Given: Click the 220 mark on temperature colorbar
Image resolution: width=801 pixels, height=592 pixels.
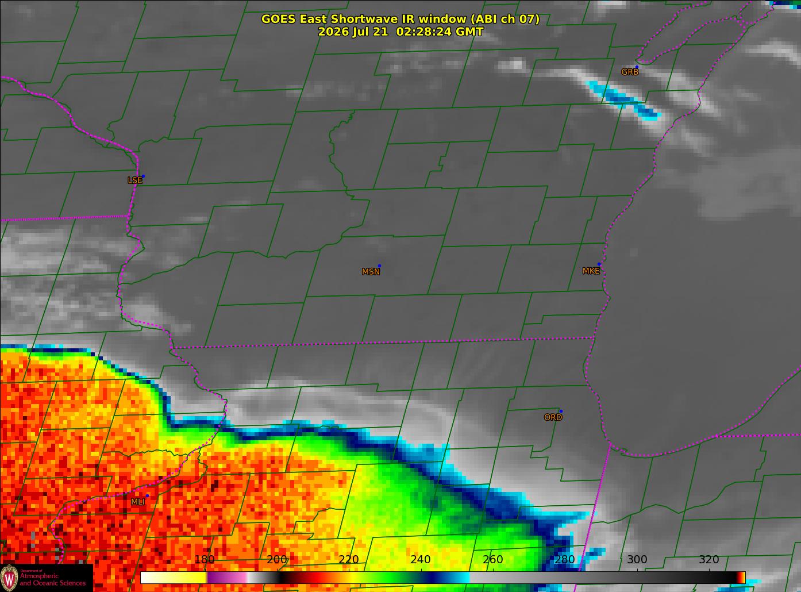Looking at the screenshot, I should (x=349, y=560).
